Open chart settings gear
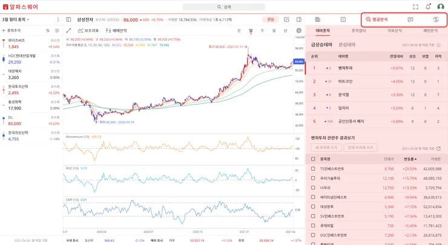 coord(299,30)
